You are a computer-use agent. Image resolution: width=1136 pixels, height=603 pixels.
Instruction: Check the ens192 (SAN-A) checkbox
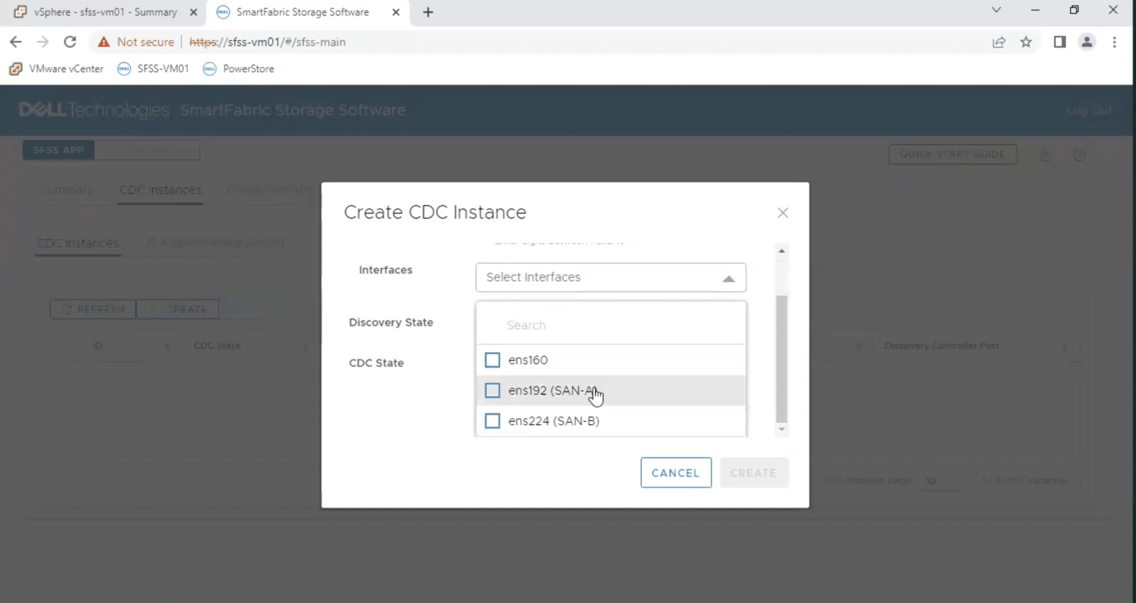pyautogui.click(x=492, y=390)
